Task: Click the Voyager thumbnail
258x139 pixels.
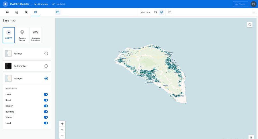Action: (x=8, y=78)
